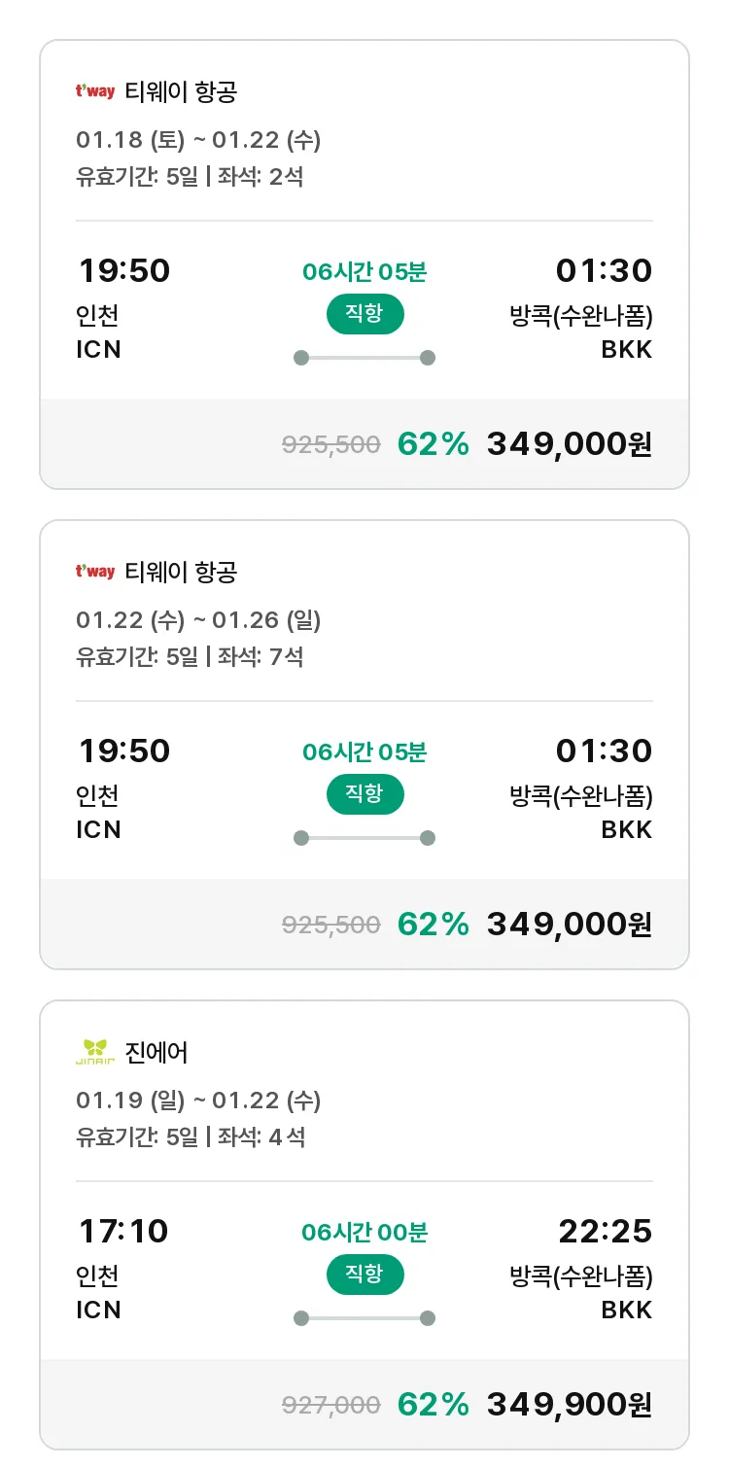Open the flight dated 01.18 (토) ~ 01.22 (수)

pos(198,140)
